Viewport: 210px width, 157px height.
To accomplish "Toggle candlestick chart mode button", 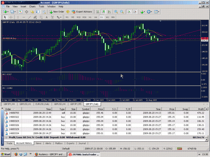I will (x=103, y=12).
